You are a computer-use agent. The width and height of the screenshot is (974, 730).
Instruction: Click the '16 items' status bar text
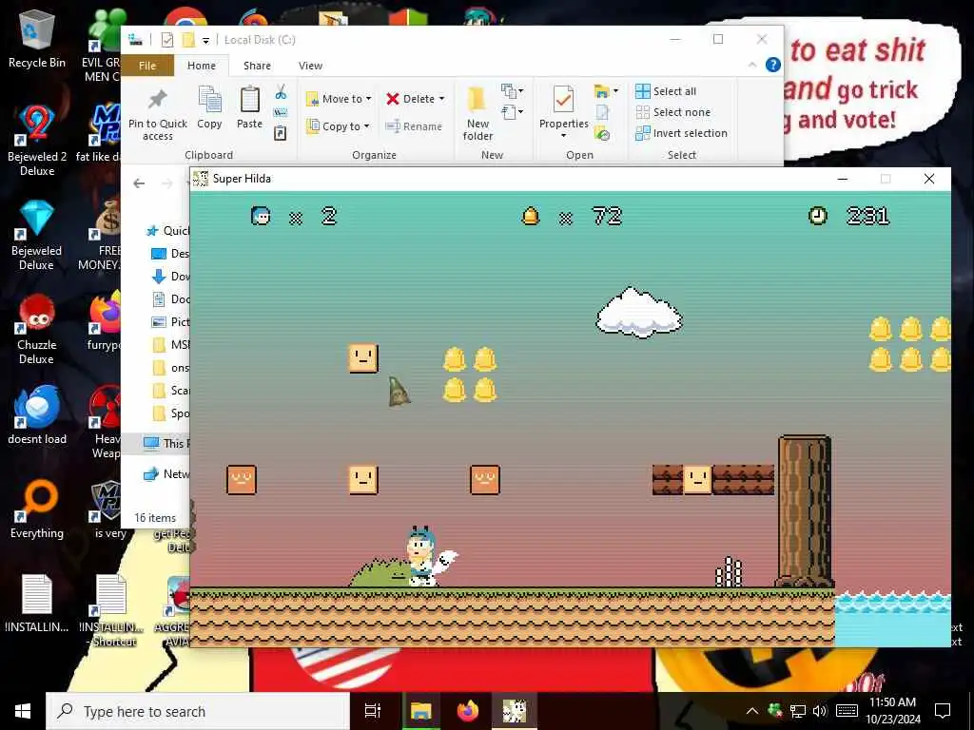(155, 518)
